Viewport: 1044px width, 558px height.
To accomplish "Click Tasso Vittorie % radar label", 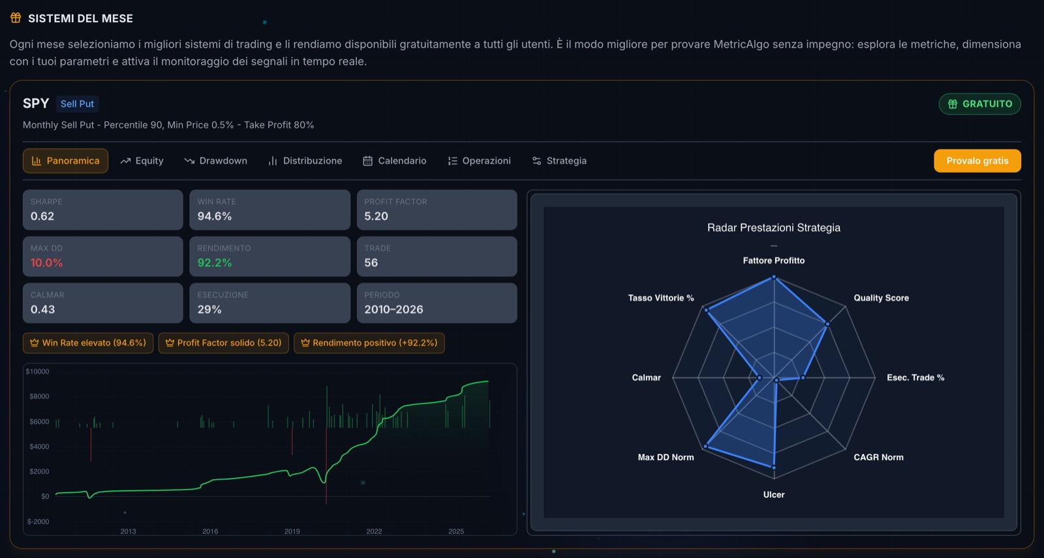I will (x=661, y=298).
